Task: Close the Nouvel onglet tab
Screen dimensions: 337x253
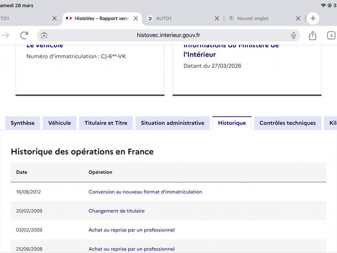Action: (x=298, y=19)
